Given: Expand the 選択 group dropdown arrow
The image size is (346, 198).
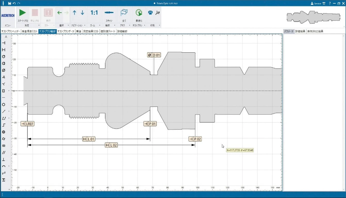Looking at the screenshot, I should [68, 25].
